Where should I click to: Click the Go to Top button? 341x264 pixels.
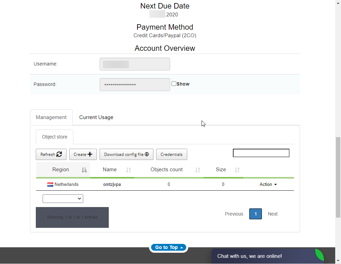coord(169,247)
